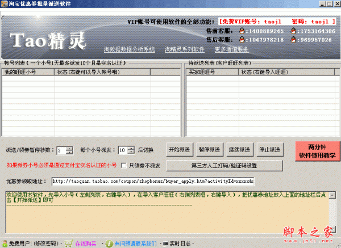Click the 在线购买 link
This screenshot has height=248, width=341.
[86, 243]
